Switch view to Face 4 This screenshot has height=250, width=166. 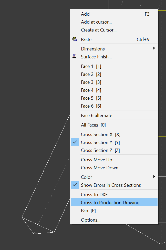[x=114, y=90]
